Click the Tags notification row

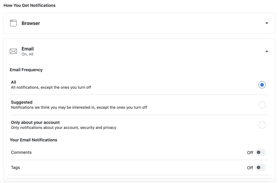point(139,168)
